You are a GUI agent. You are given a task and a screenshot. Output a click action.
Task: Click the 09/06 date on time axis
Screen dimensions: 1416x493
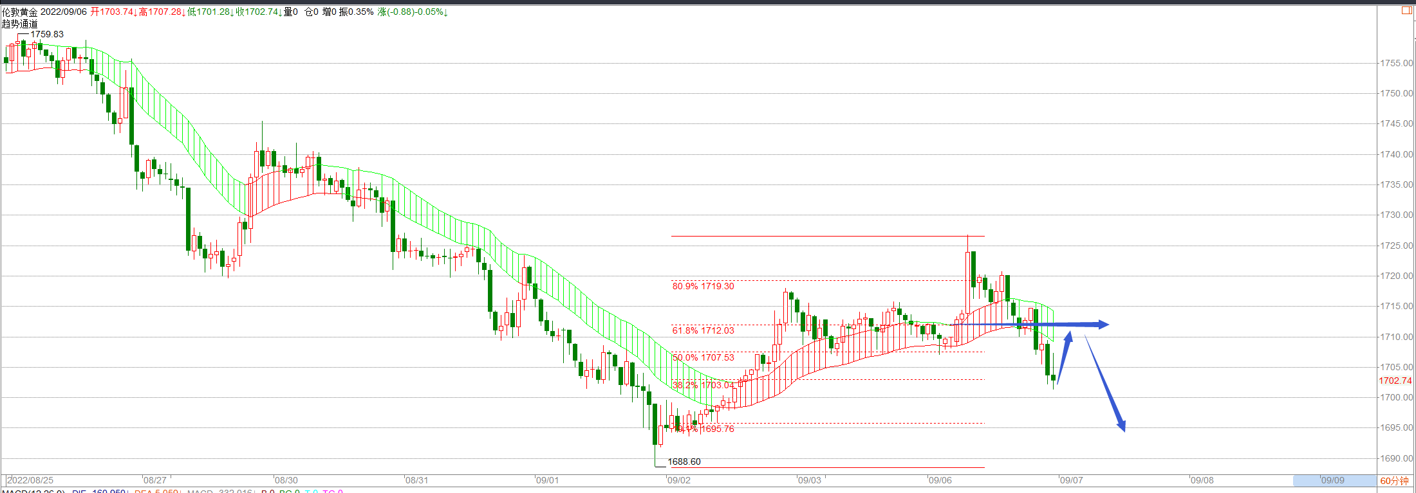point(940,480)
